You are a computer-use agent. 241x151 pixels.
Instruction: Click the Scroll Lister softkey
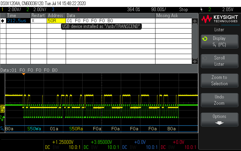[x=220, y=61]
